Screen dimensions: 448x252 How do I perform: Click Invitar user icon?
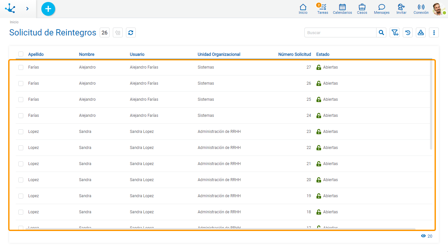401,9
